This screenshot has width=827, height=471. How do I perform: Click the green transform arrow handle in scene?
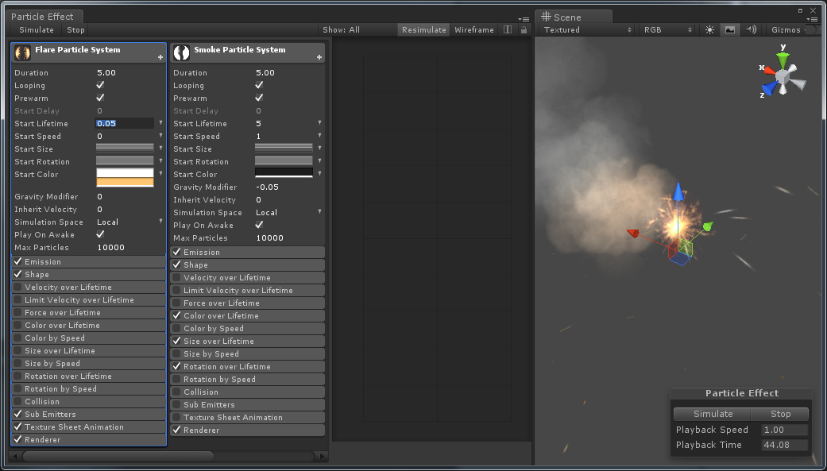[x=708, y=227]
